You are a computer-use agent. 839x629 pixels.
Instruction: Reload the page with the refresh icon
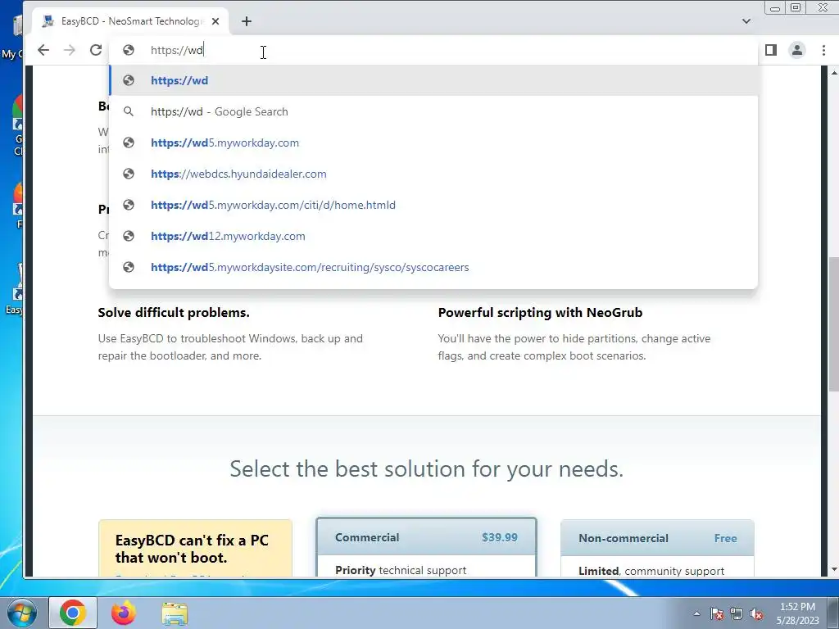point(96,50)
